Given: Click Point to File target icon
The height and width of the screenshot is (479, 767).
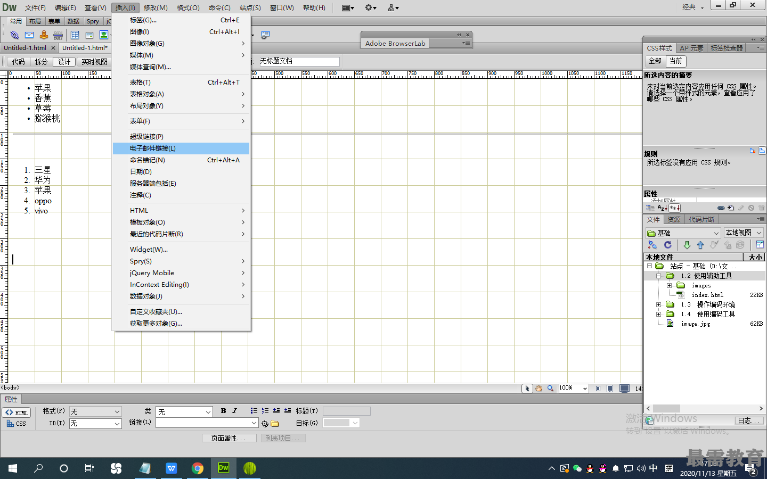Looking at the screenshot, I should (x=265, y=424).
